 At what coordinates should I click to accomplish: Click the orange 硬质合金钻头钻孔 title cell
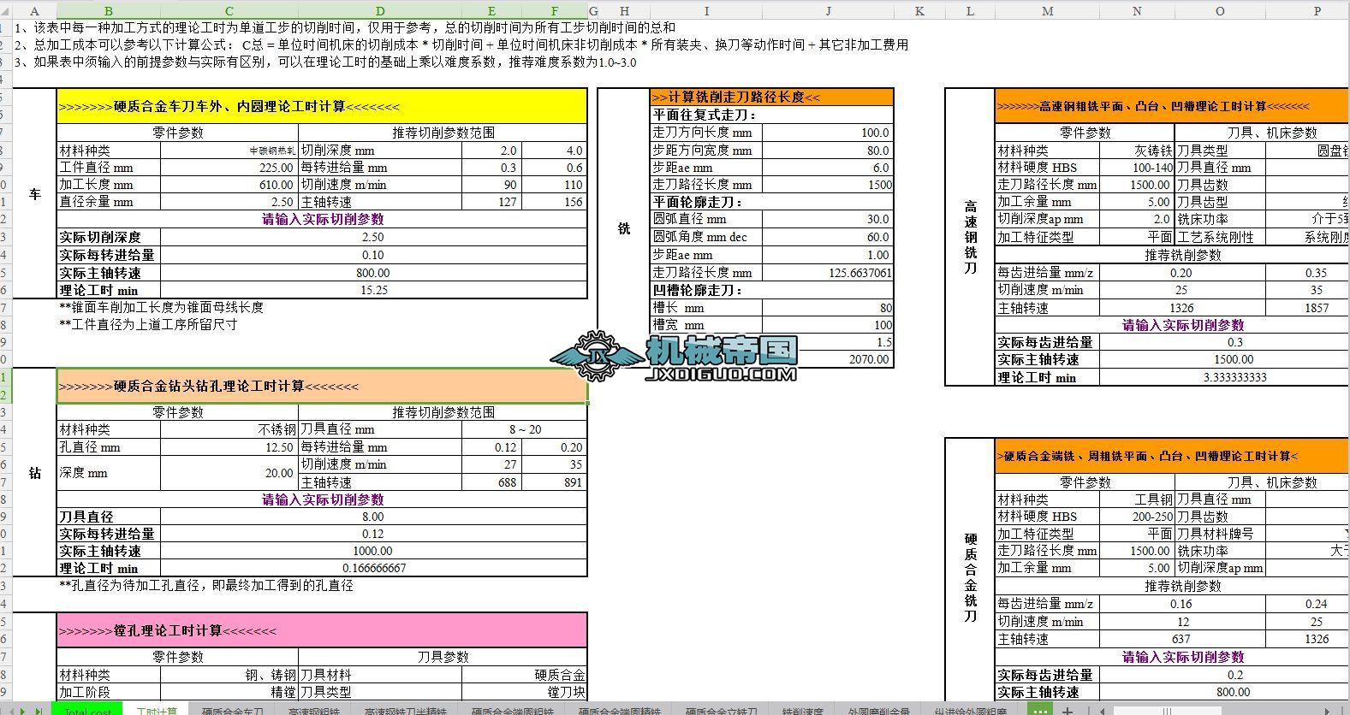(322, 386)
